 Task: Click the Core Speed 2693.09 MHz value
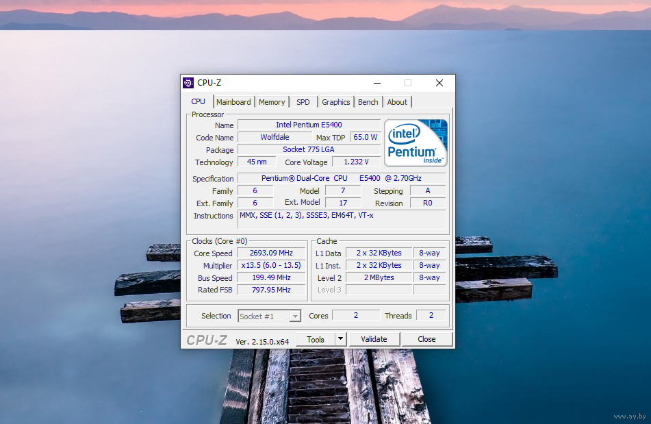(x=271, y=253)
